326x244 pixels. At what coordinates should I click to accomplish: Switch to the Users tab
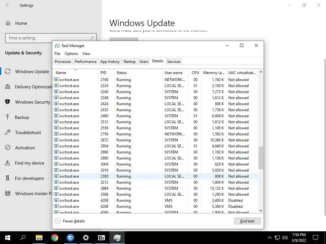click(144, 61)
